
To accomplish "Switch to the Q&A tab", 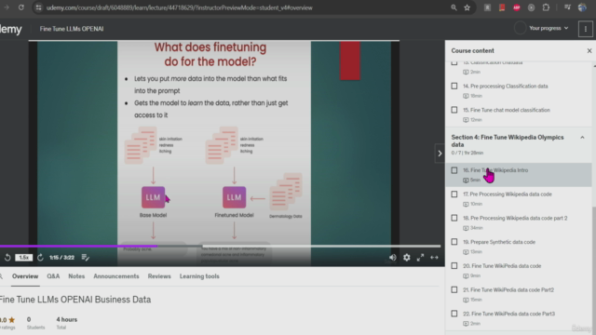I will tap(53, 276).
